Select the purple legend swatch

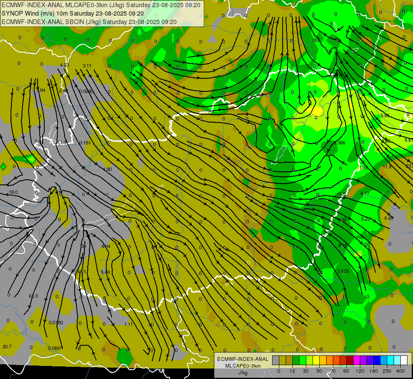[x=364, y=360]
